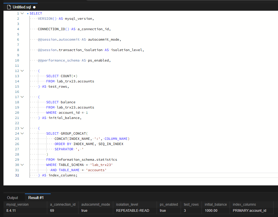Click GROUP_CONCAT on line 24
This screenshot has height=217, width=278.
73,133
